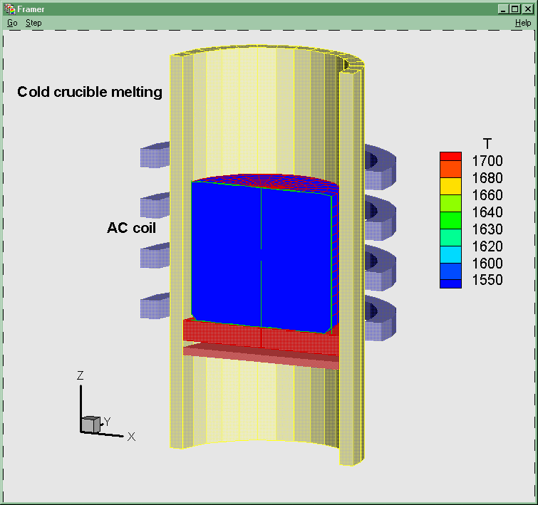This screenshot has width=538, height=505.
Task: Click the top right AC coil segment
Action: click(x=381, y=162)
